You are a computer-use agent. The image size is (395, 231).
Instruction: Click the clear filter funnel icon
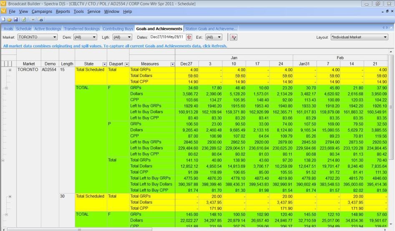point(234,37)
